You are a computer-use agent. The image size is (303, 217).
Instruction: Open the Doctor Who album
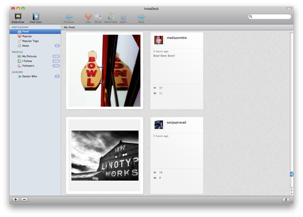tap(35, 76)
